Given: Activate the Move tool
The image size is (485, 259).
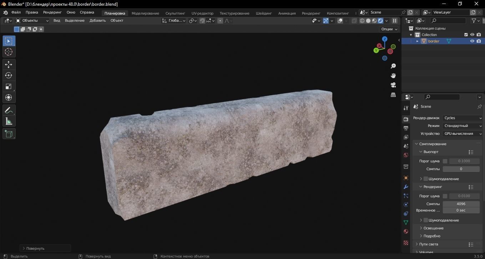Looking at the screenshot, I should coord(9,65).
